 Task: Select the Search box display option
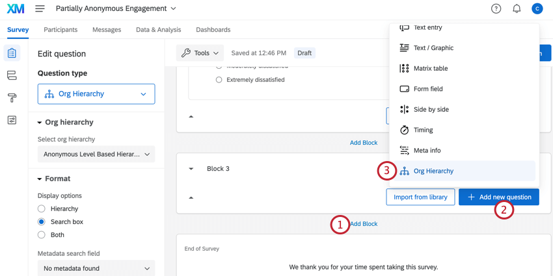(x=42, y=221)
